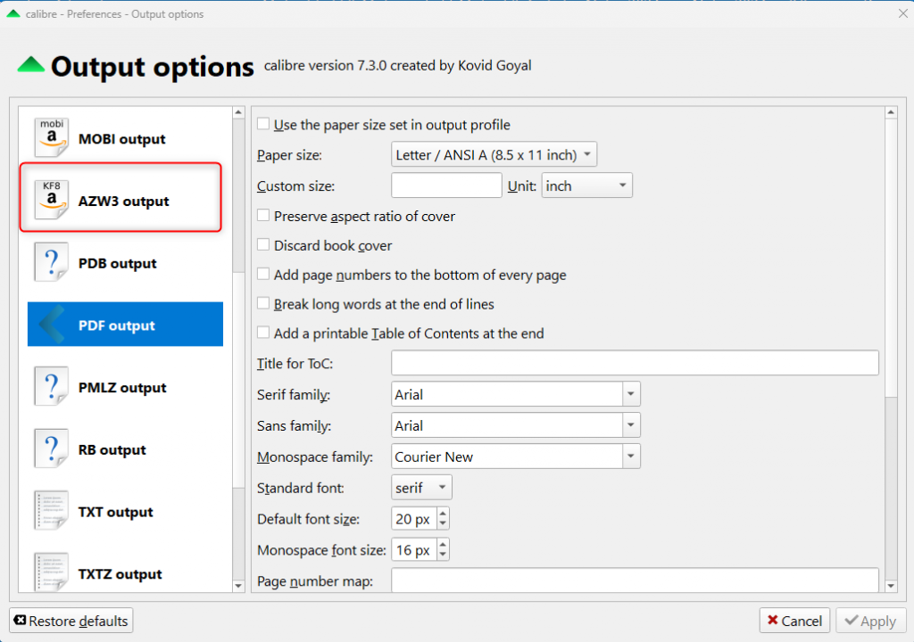Select the PMLZ output file icon

coord(51,387)
